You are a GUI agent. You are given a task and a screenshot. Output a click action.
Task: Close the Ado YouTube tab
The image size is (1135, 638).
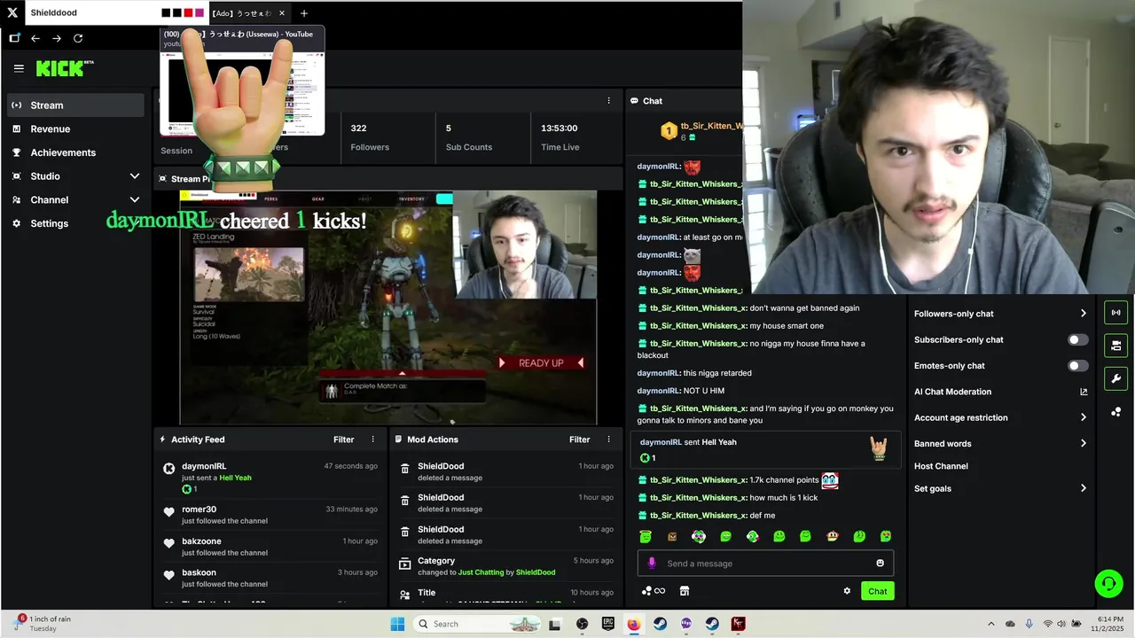[x=282, y=13]
